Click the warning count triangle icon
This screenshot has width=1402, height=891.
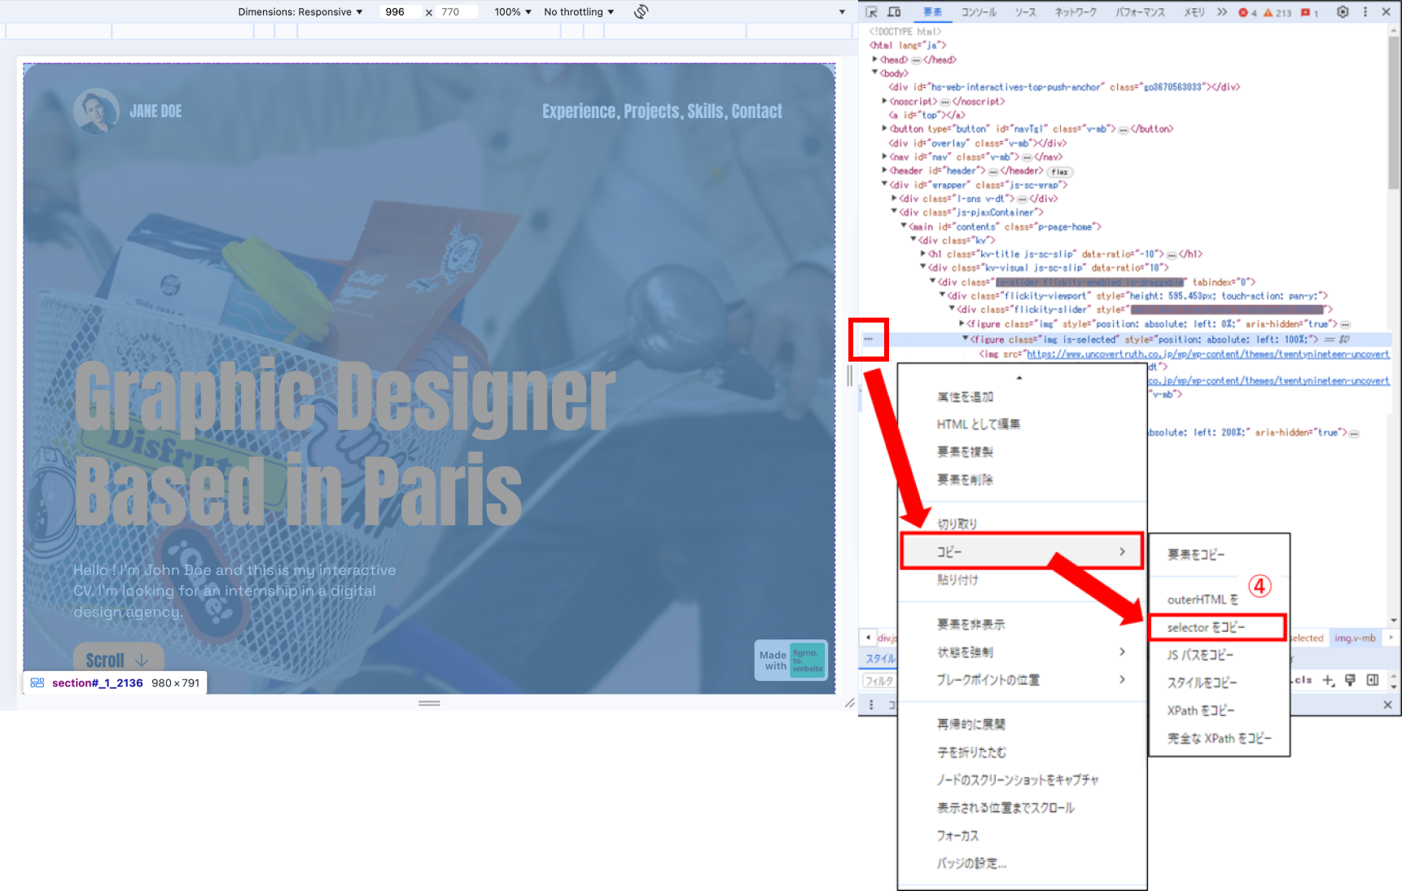coord(1268,13)
